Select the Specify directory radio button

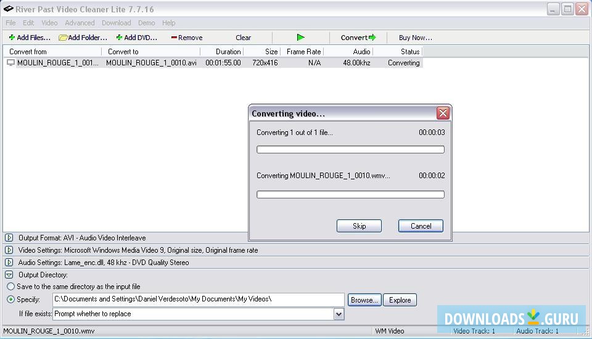point(11,300)
